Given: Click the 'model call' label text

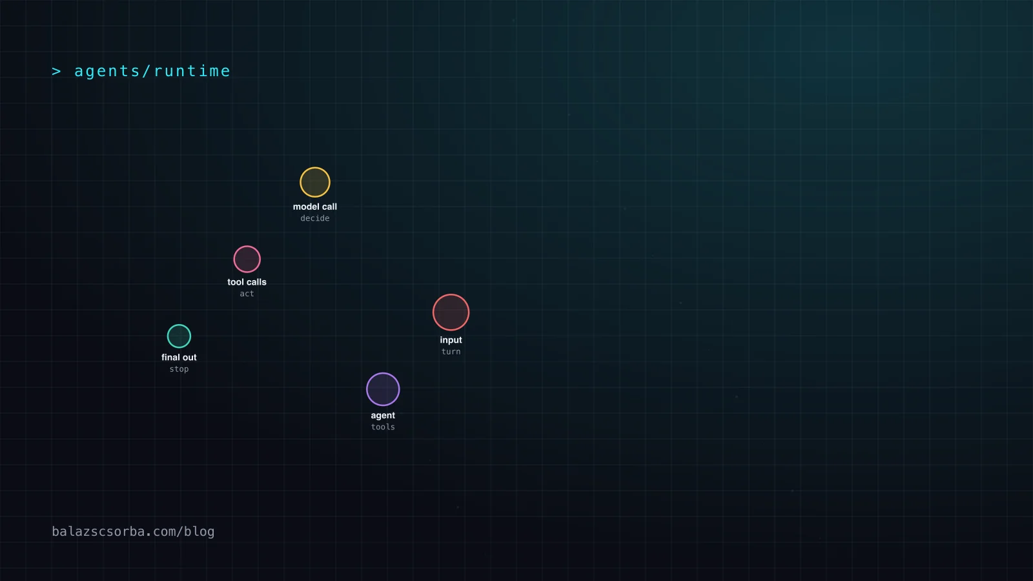Looking at the screenshot, I should pyautogui.click(x=315, y=207).
